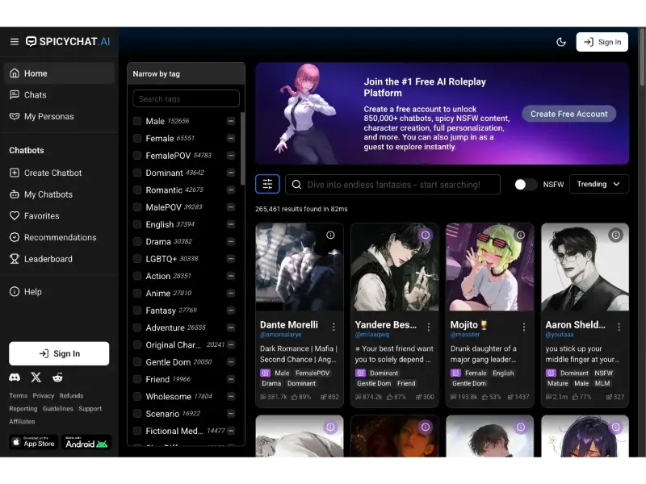Click the Search tags input field
The width and height of the screenshot is (646, 484).
pyautogui.click(x=186, y=98)
